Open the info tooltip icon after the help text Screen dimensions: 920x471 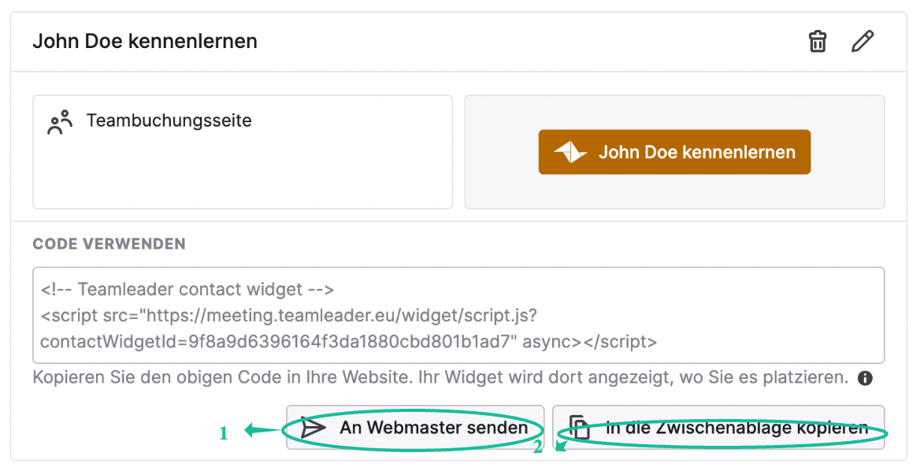[865, 378]
